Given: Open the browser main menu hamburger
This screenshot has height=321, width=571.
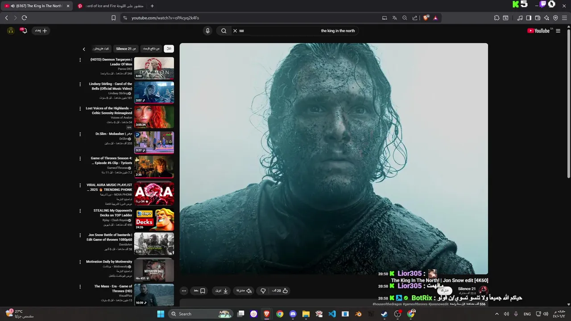Looking at the screenshot, I should [x=565, y=18].
